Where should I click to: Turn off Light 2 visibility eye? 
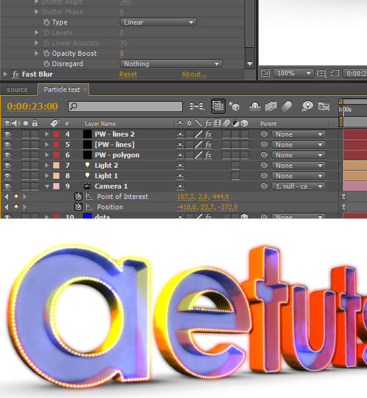[7, 165]
